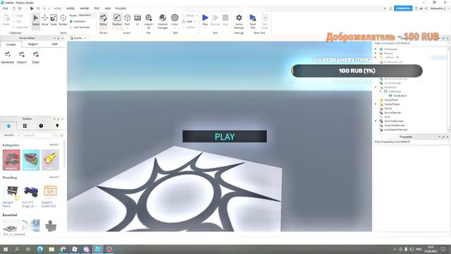Image resolution: width=451 pixels, height=254 pixels.
Task: Open the Terrain Editor from the ribbon
Action: 104,20
